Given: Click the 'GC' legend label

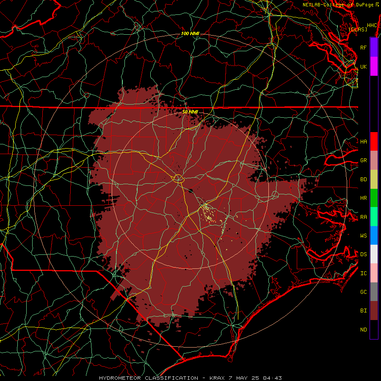Looking at the screenshot, I should point(363,292).
